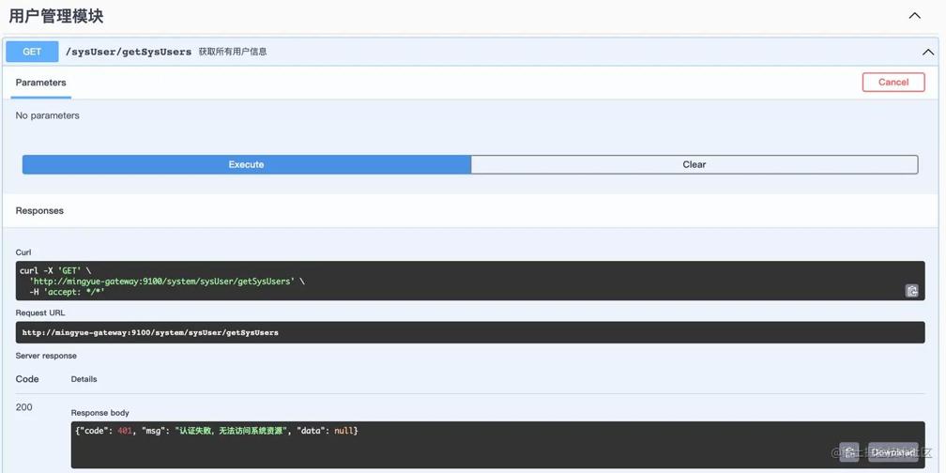The height and width of the screenshot is (473, 946).
Task: Collapse the 用户管理模块 section chevron
Action: pyautogui.click(x=915, y=16)
